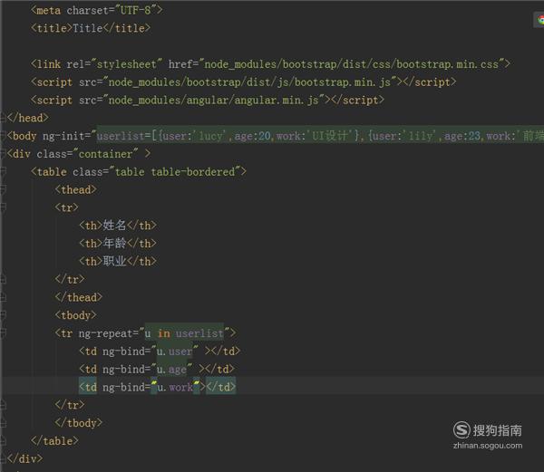Click the Sogou logo watermark

[x=487, y=430]
